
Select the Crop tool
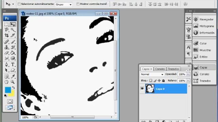point(6,35)
